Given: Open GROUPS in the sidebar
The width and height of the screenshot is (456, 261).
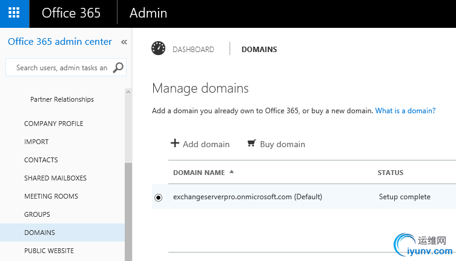Looking at the screenshot, I should click(37, 214).
